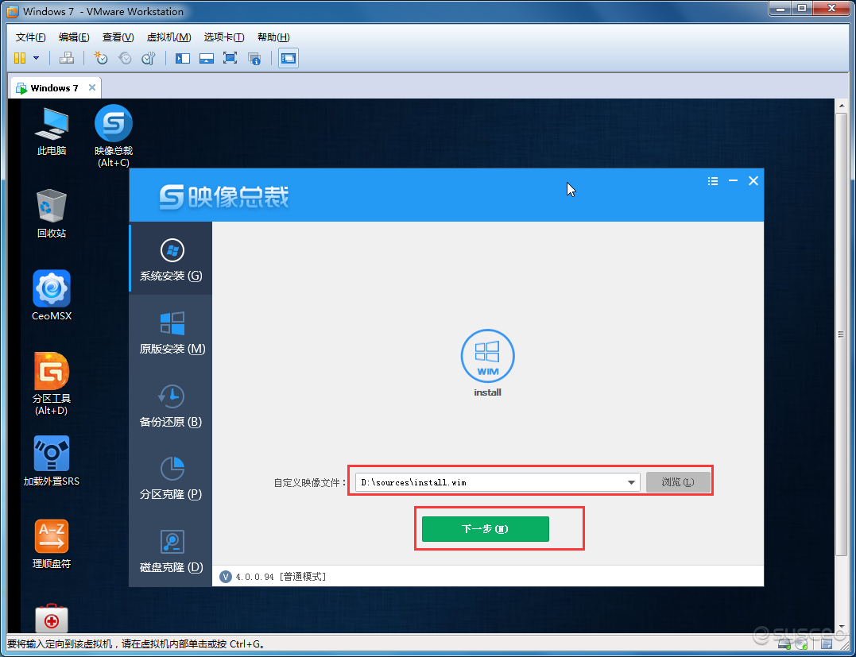Switch to 磁盘克隆 (D) sidebar section
Image resolution: width=856 pixels, height=657 pixels.
pos(171,550)
